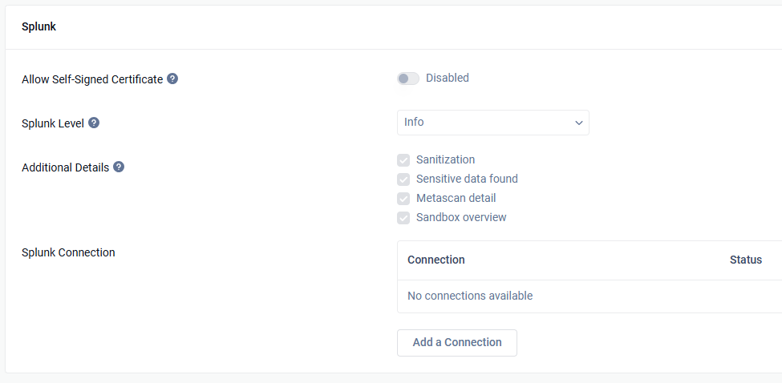Click the Splunk section heading

point(39,27)
